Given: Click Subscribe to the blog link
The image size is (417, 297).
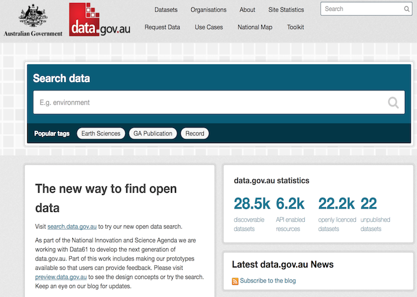Looking at the screenshot, I should click(268, 281).
